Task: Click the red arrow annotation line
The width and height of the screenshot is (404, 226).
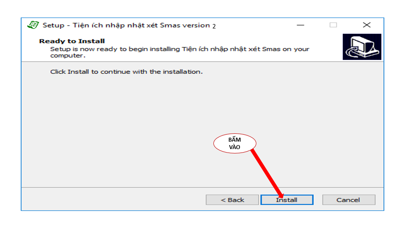Action: (266, 171)
